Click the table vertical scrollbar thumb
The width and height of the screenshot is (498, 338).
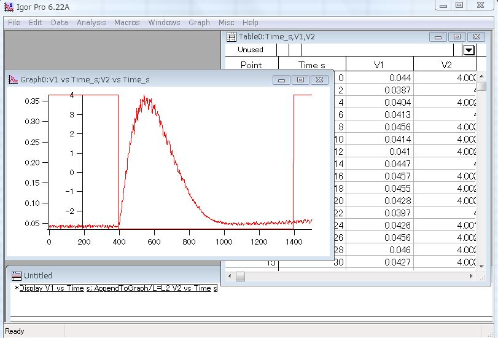click(481, 86)
